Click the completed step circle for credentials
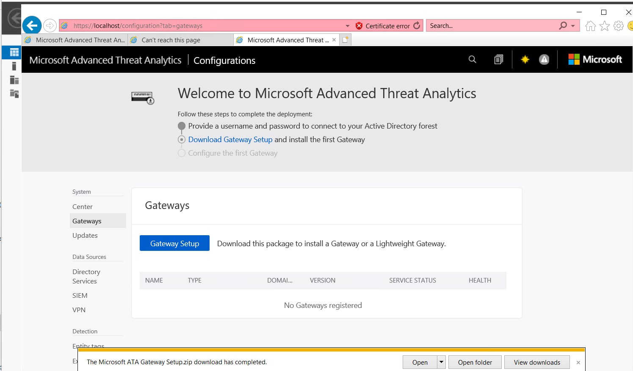This screenshot has height=371, width=633. tap(182, 126)
